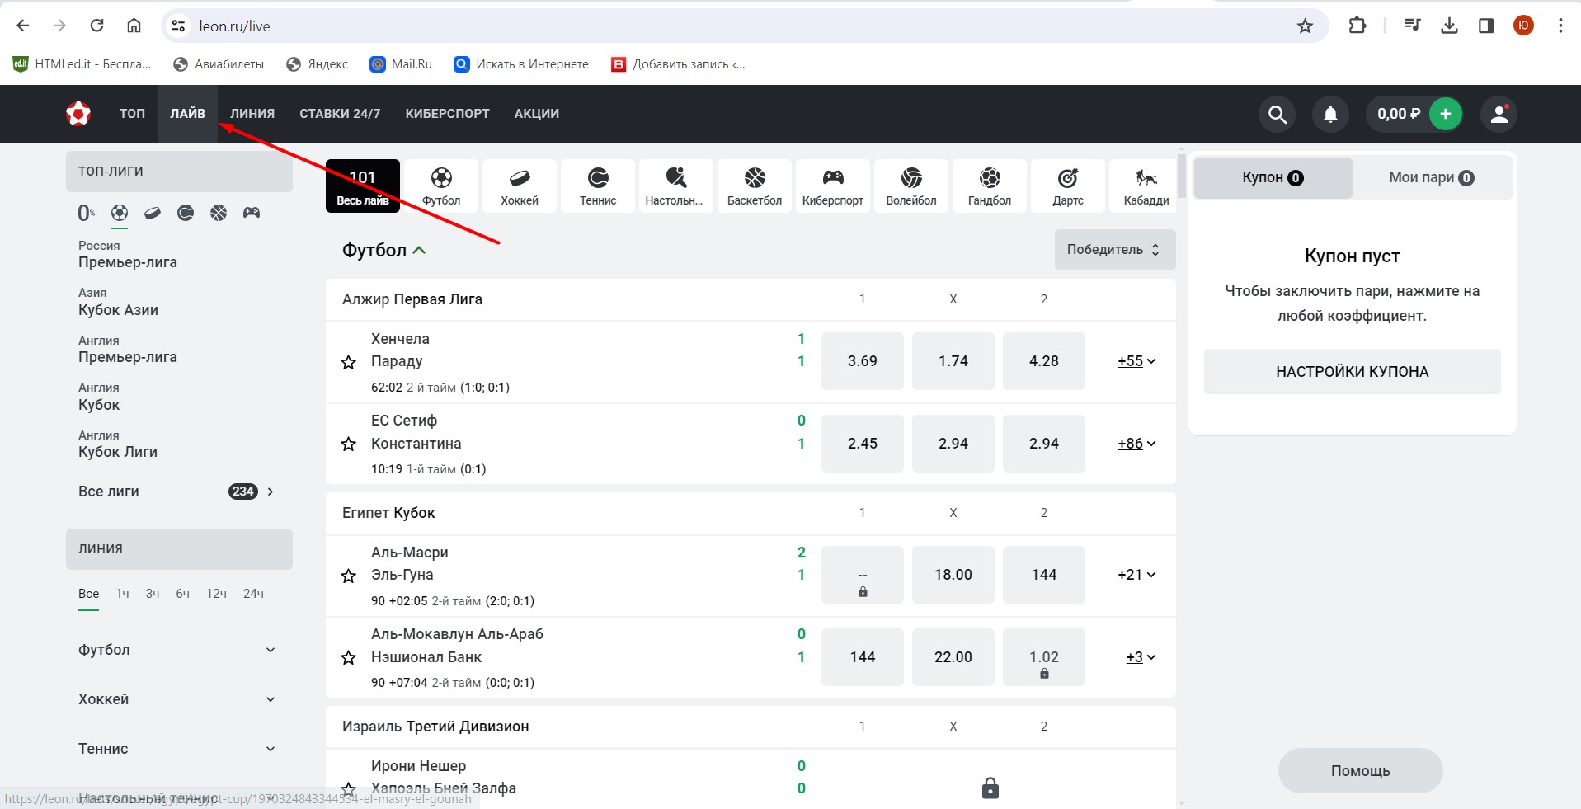
Task: Open the Победитель market dropdown
Action: coord(1114,250)
